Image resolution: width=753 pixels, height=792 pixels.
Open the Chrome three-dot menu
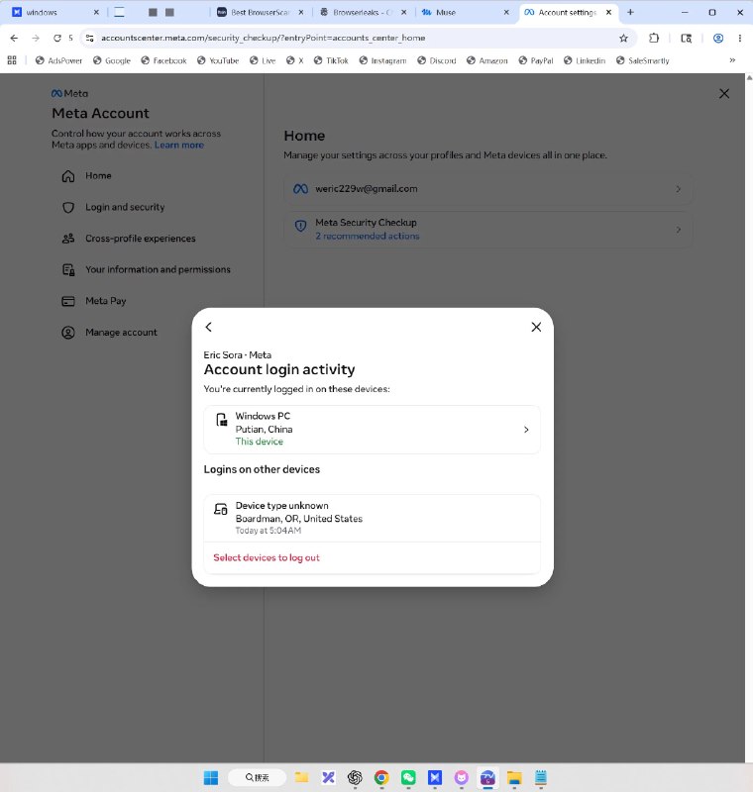(x=740, y=38)
